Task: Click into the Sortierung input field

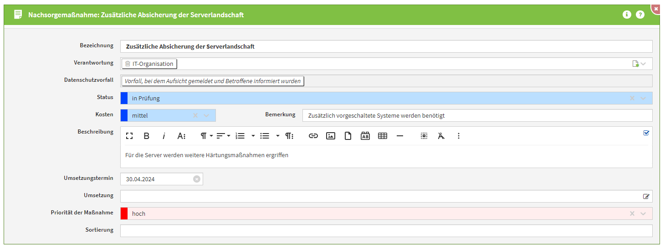Action: pos(386,231)
